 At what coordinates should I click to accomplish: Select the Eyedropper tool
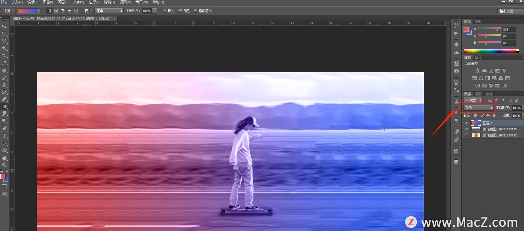4,63
